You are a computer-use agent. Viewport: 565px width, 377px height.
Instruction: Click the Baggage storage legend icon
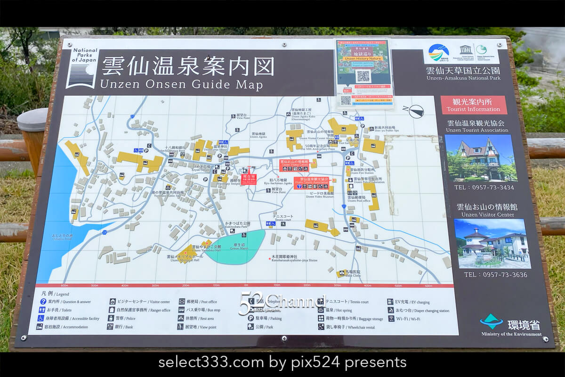point(321,319)
